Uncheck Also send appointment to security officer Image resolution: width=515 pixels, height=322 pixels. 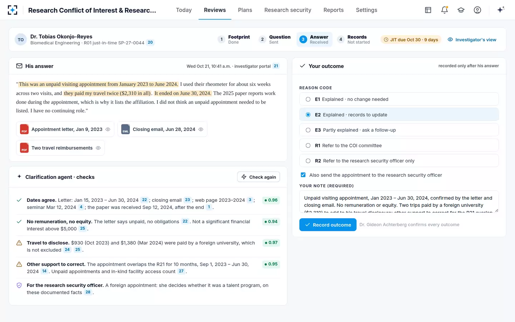[x=303, y=175]
